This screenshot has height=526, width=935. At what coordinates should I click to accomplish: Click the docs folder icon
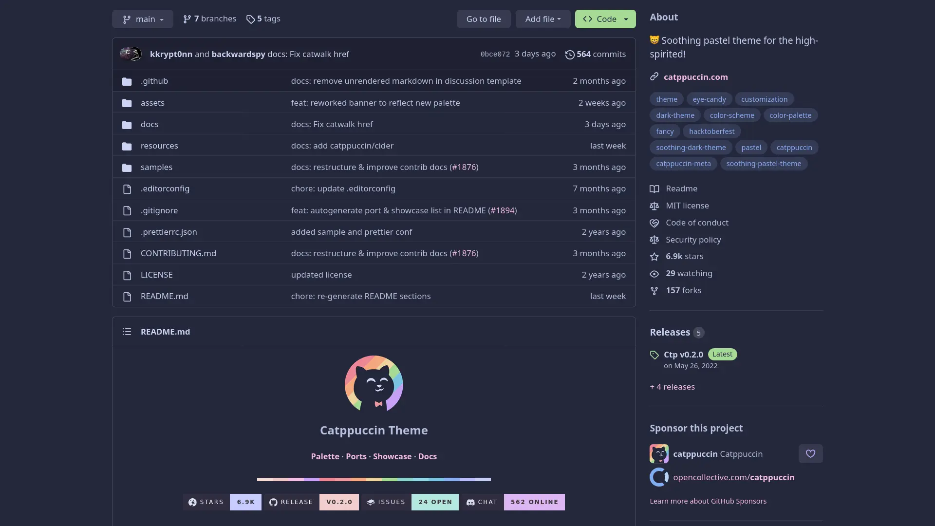pos(127,125)
